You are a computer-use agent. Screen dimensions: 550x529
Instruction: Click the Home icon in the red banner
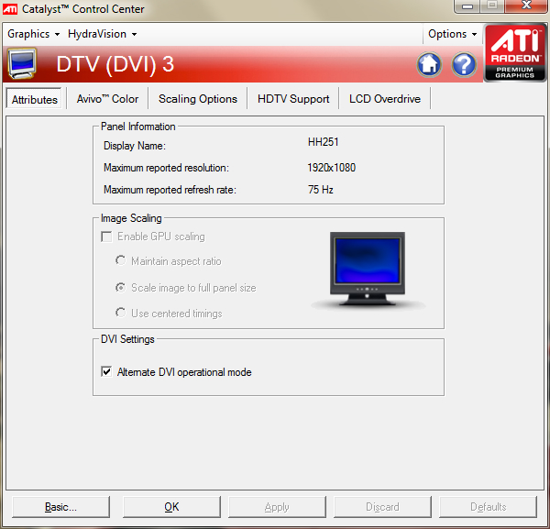(x=429, y=65)
